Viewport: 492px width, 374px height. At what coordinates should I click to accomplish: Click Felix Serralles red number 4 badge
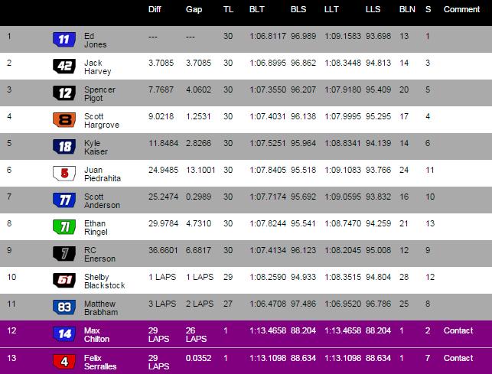tap(64, 362)
